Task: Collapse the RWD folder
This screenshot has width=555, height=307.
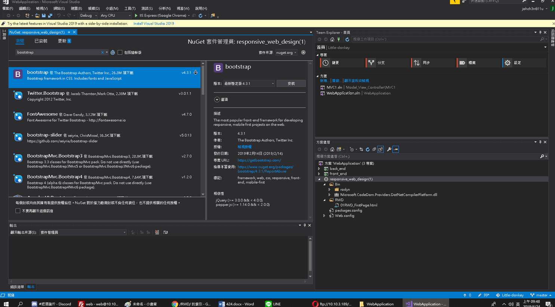Action: click(x=324, y=200)
